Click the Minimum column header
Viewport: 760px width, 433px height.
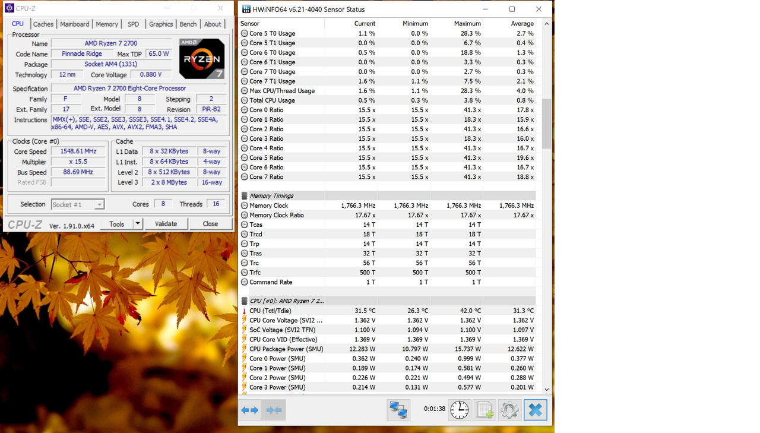point(404,24)
